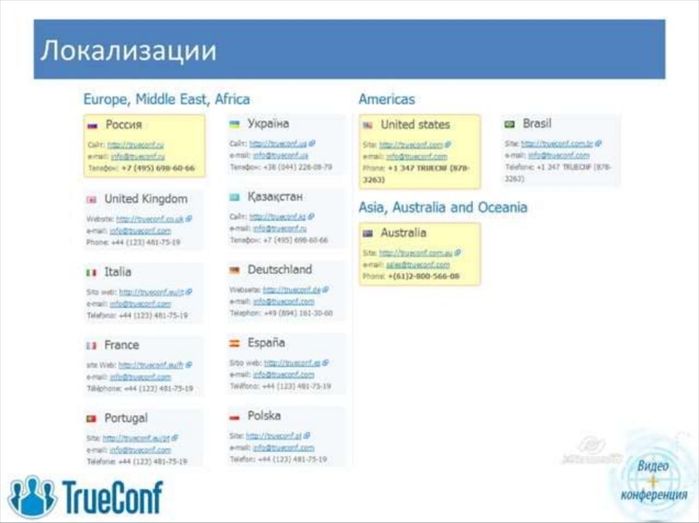Image resolution: width=699 pixels, height=523 pixels.
Task: Click external-link icon in the France card
Action: coord(189,365)
